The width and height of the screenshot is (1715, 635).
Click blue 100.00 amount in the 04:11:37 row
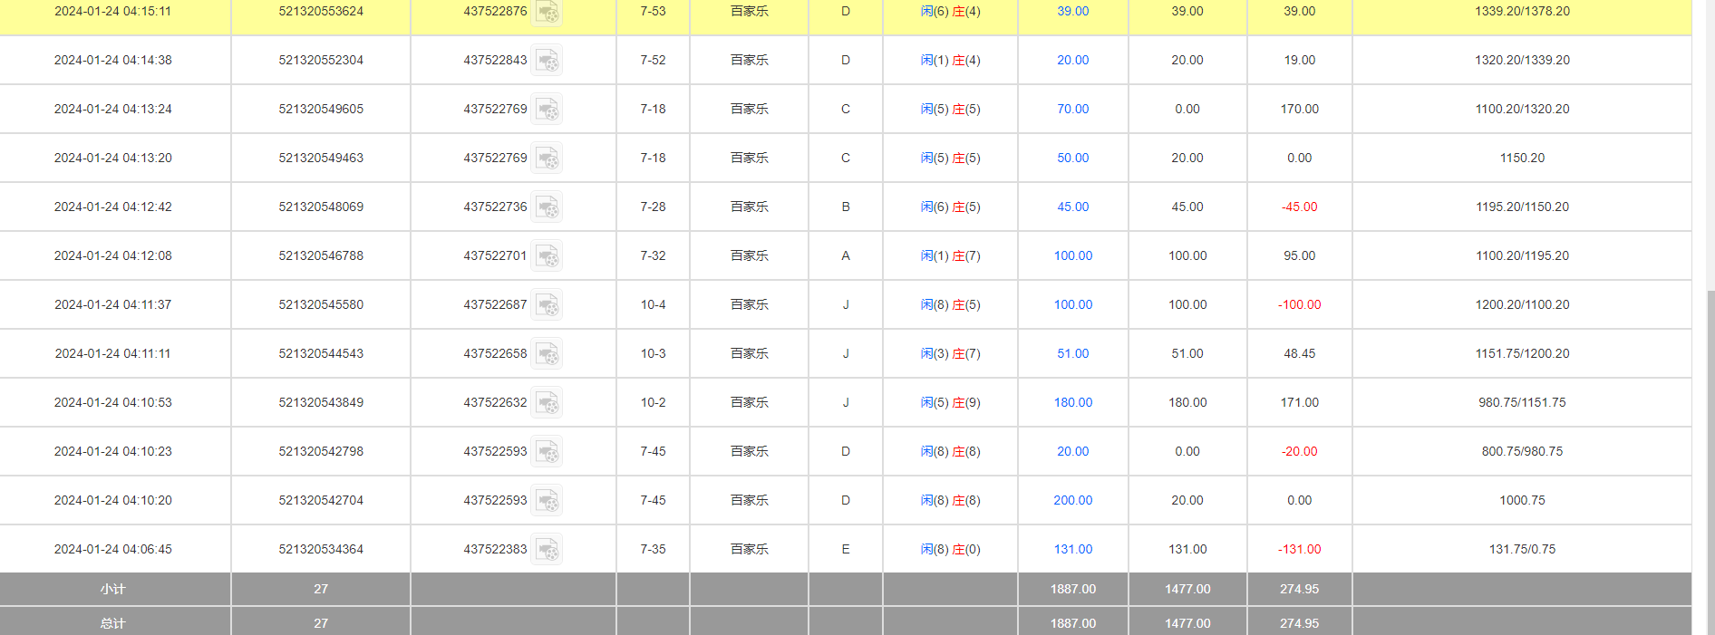1072,304
